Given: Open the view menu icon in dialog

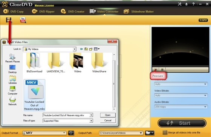Looking at the screenshot, I should point(96,49).
